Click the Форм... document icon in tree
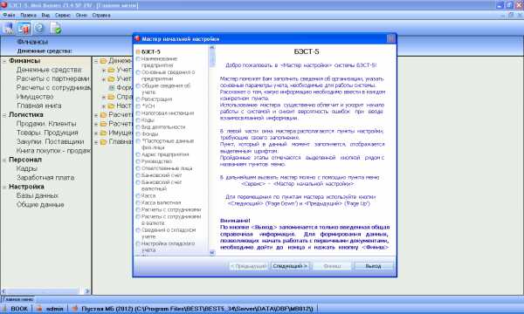This screenshot has width=524, height=314. coord(112,87)
